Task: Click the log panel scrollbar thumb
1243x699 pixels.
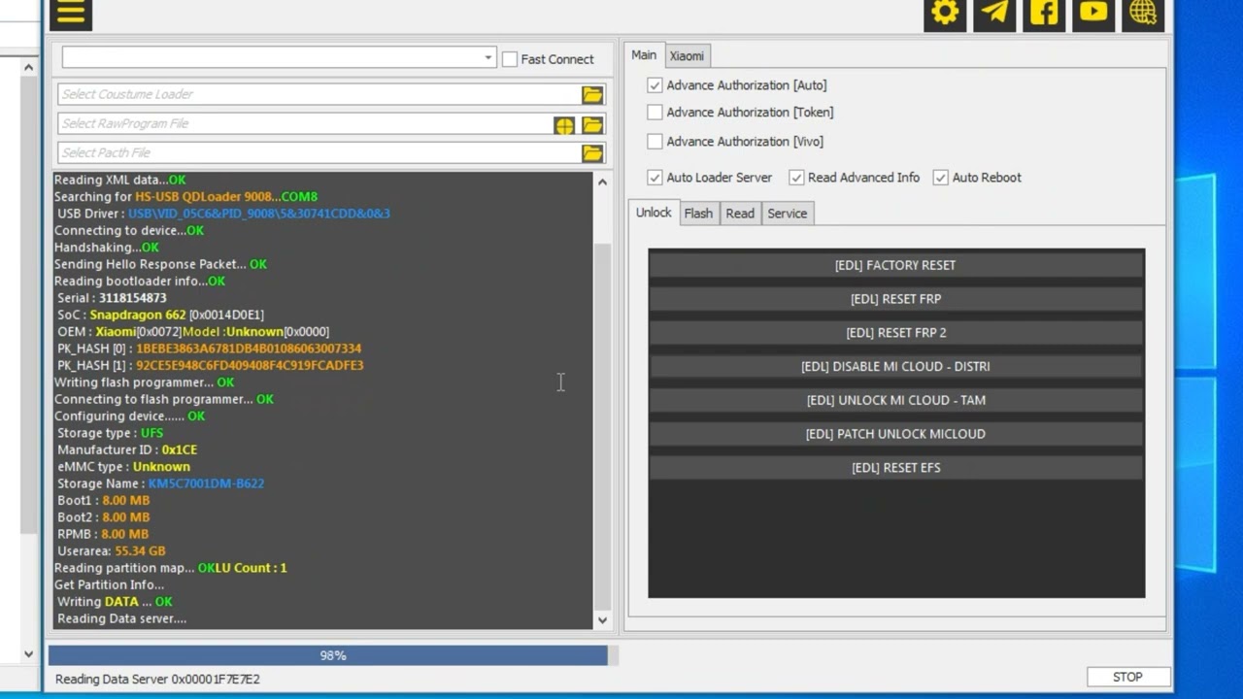Action: 602,426
